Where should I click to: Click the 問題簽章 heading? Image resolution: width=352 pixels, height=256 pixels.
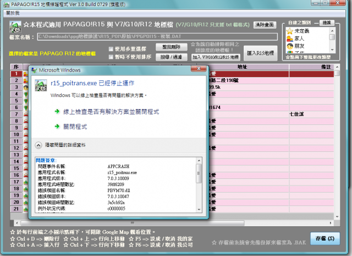pos(46,160)
